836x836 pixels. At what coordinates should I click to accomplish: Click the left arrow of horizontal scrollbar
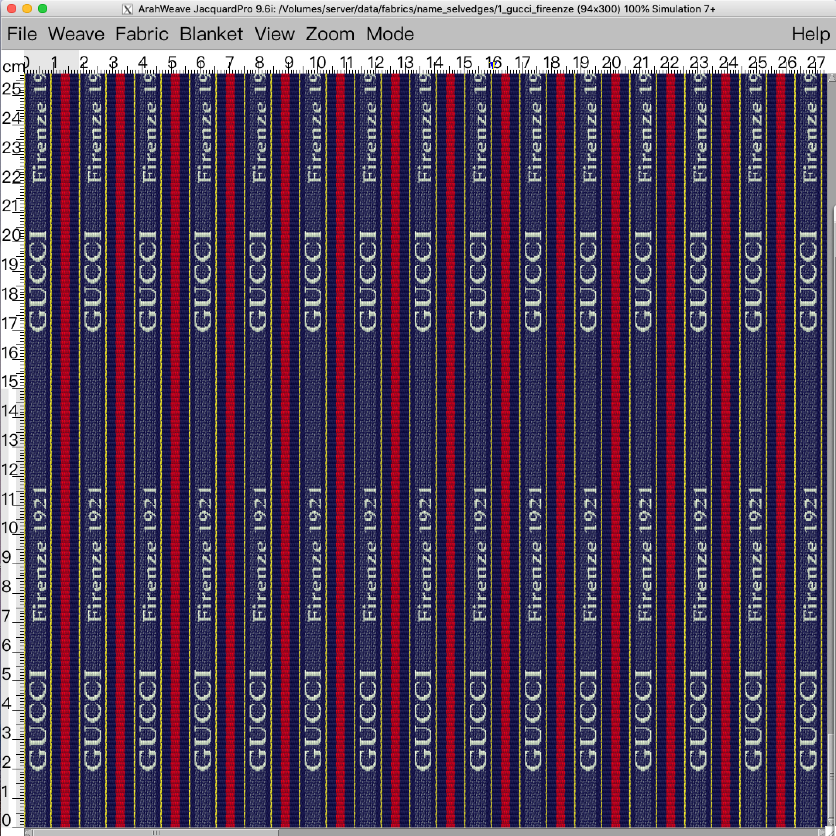click(29, 832)
